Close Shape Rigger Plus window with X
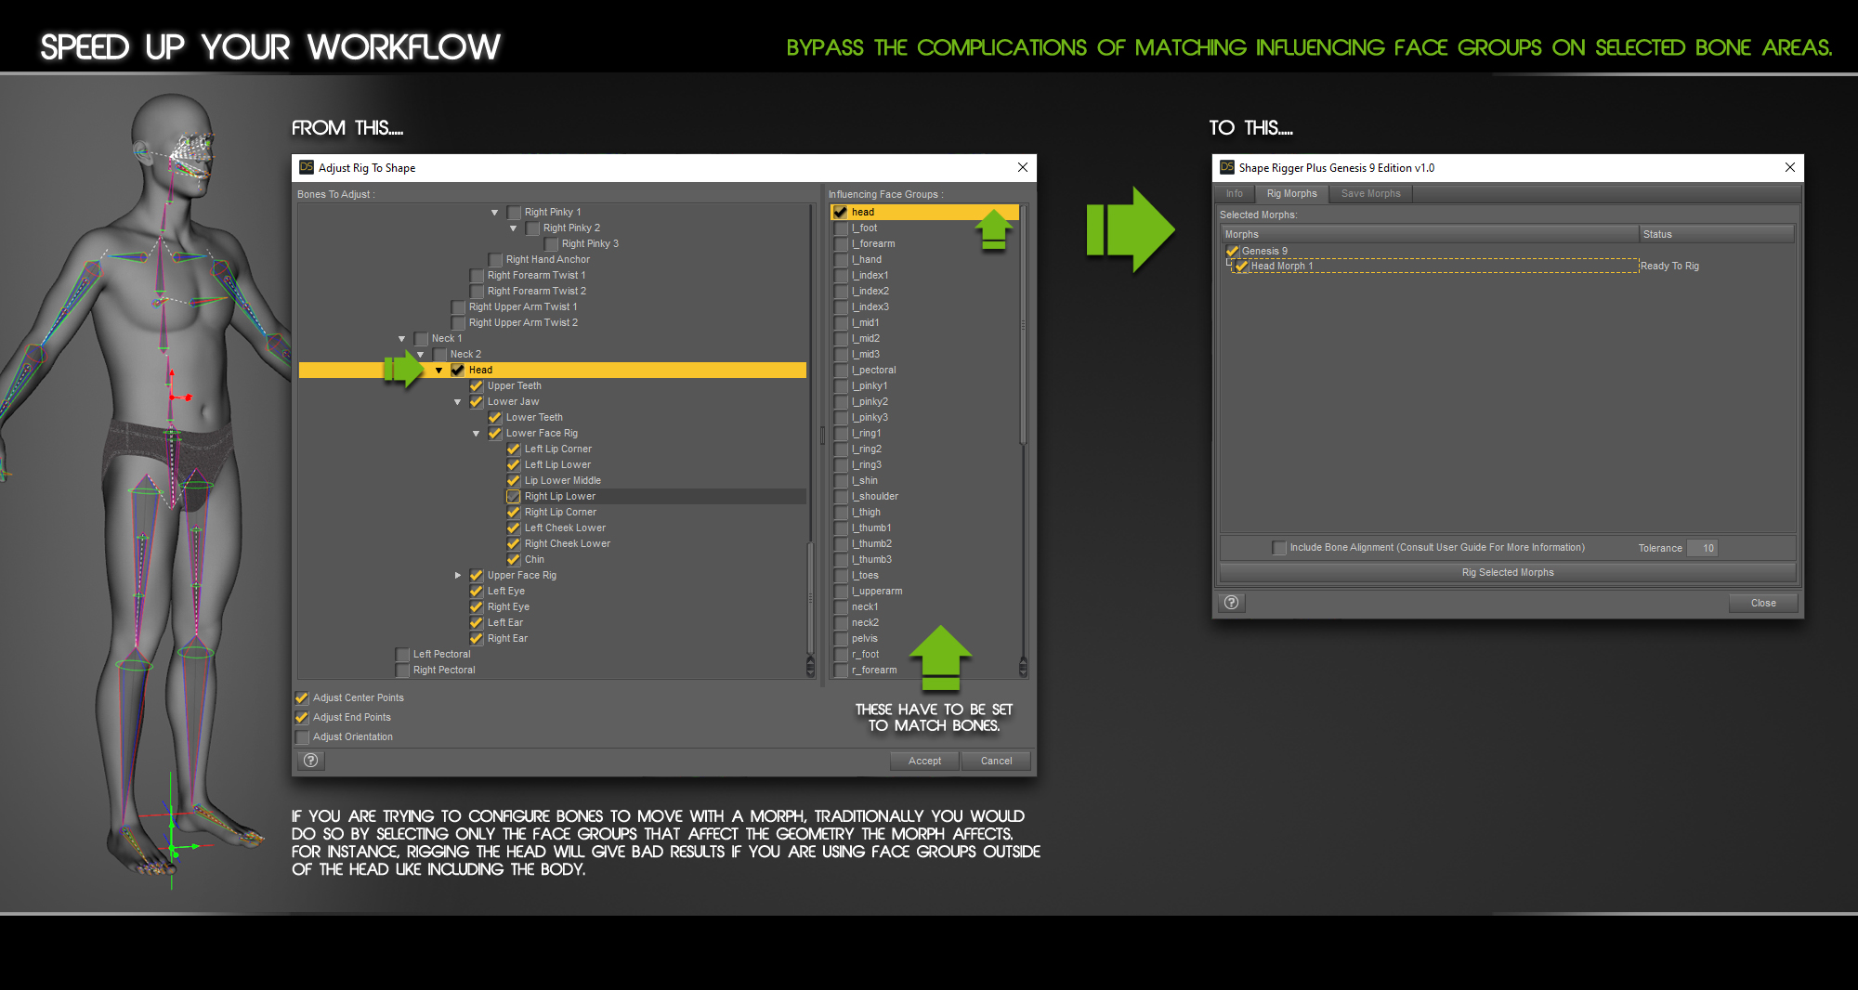The height and width of the screenshot is (990, 1858). [1789, 168]
